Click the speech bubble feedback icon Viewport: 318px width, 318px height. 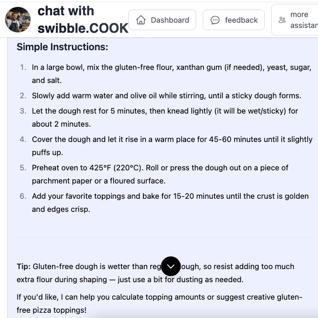(215, 20)
